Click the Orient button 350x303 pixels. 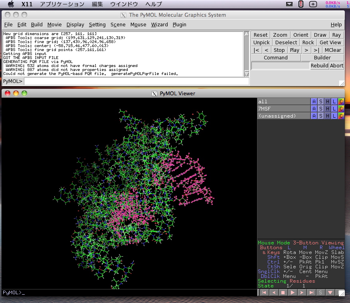point(301,35)
